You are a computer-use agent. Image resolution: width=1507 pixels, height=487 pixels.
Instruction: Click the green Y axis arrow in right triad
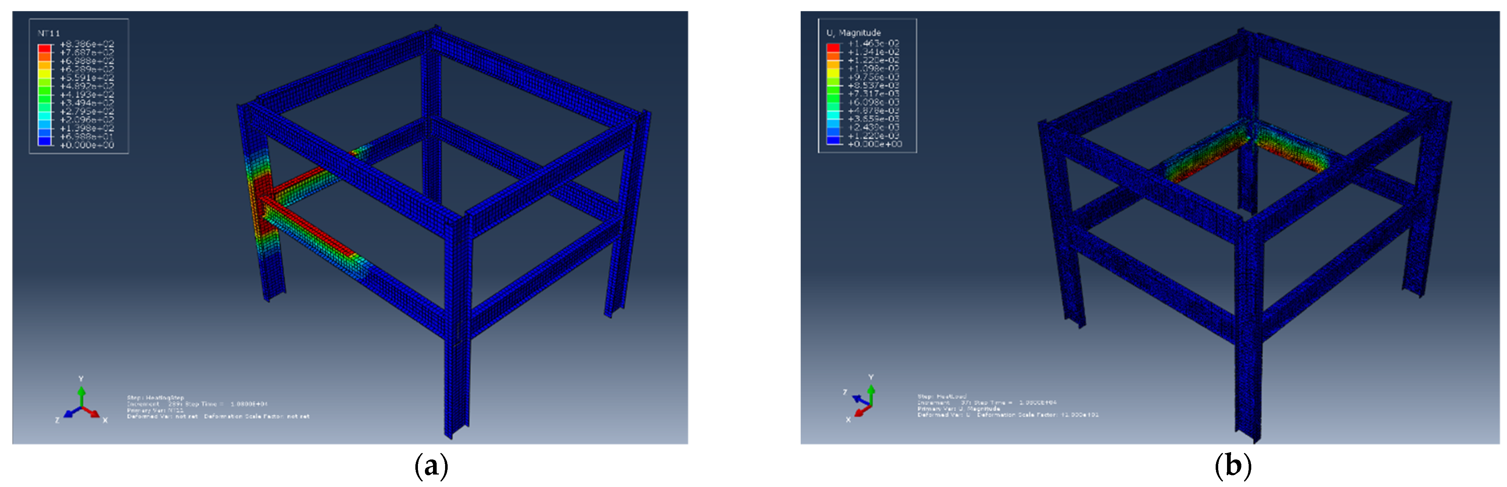[x=870, y=393]
